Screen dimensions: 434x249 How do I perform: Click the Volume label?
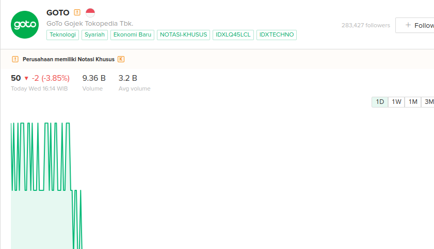pos(92,88)
